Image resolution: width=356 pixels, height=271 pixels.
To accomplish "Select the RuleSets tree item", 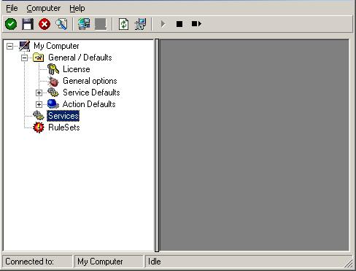I will pos(64,127).
